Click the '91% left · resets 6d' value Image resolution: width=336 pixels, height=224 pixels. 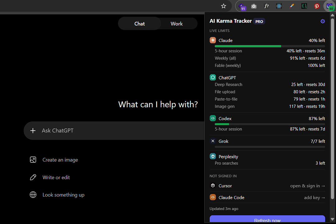[307, 58]
